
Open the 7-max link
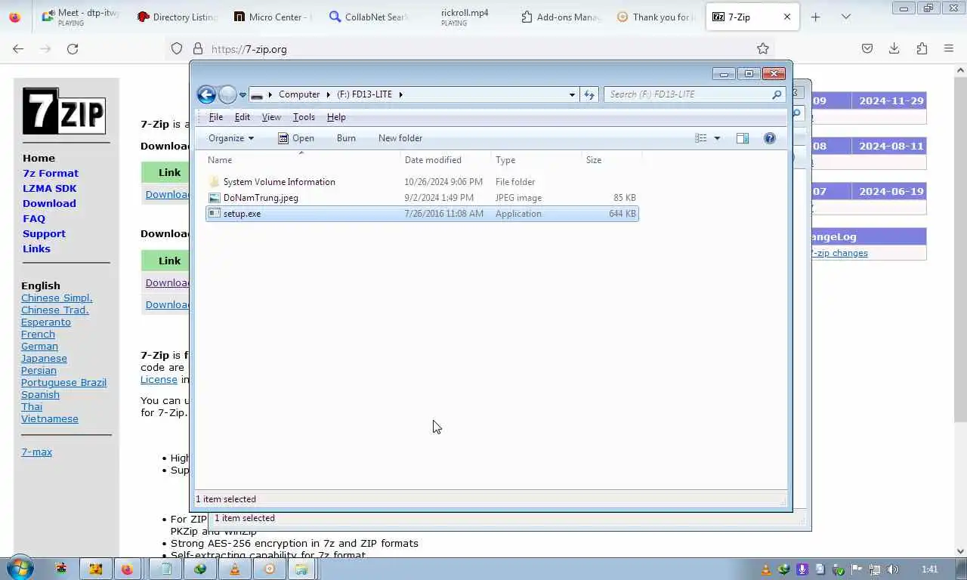coord(36,452)
